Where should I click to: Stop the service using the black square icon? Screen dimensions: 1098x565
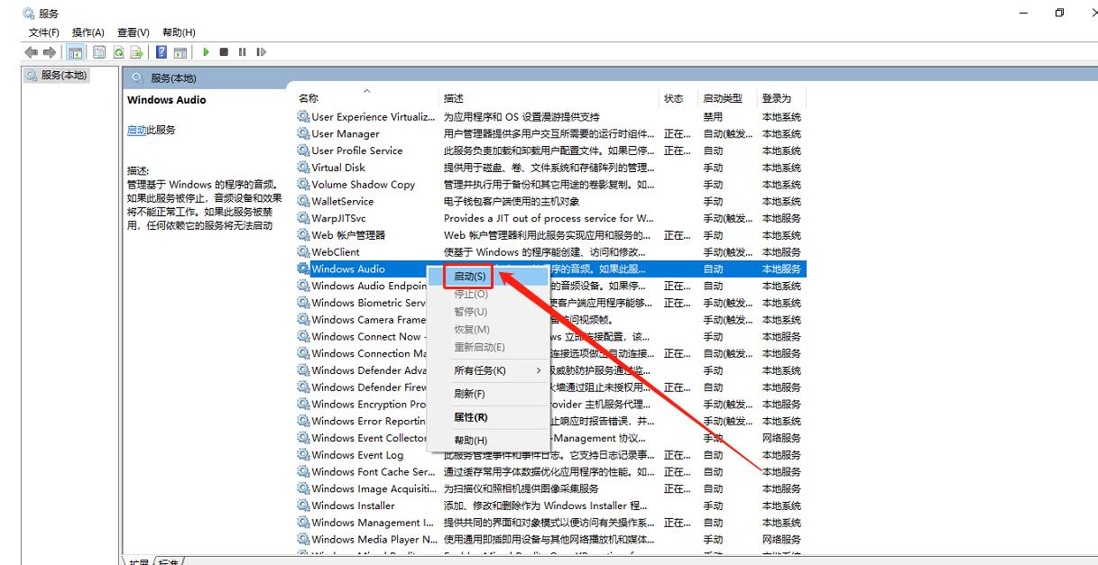[226, 51]
